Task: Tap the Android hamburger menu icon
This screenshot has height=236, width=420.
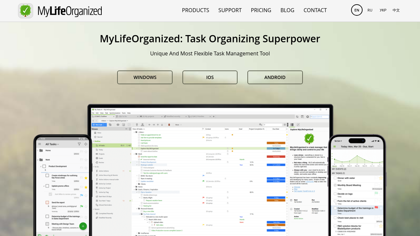Action: pos(40,144)
